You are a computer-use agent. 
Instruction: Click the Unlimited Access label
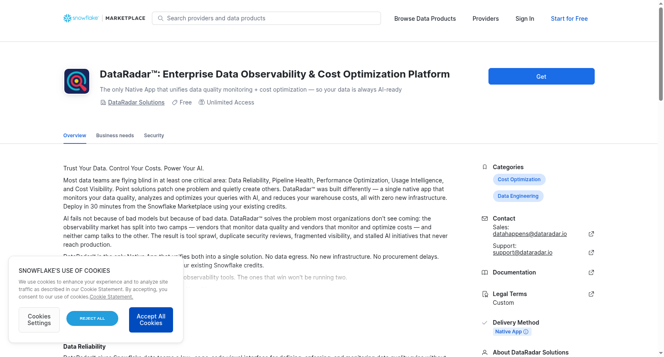click(x=230, y=102)
